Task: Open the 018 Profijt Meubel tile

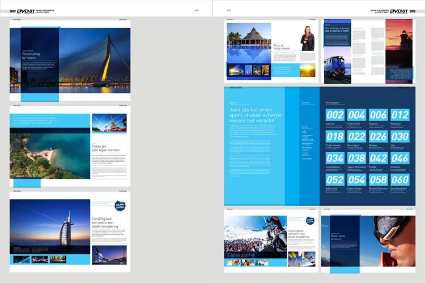Action: pyautogui.click(x=335, y=136)
